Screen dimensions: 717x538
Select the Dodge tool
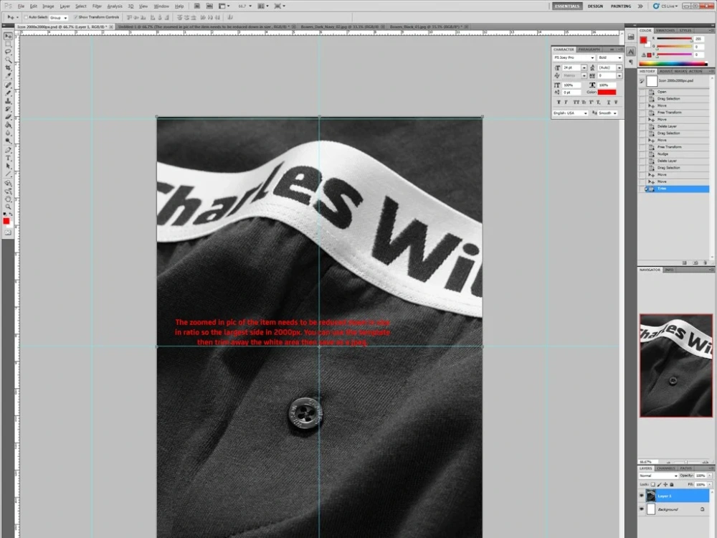(x=8, y=141)
